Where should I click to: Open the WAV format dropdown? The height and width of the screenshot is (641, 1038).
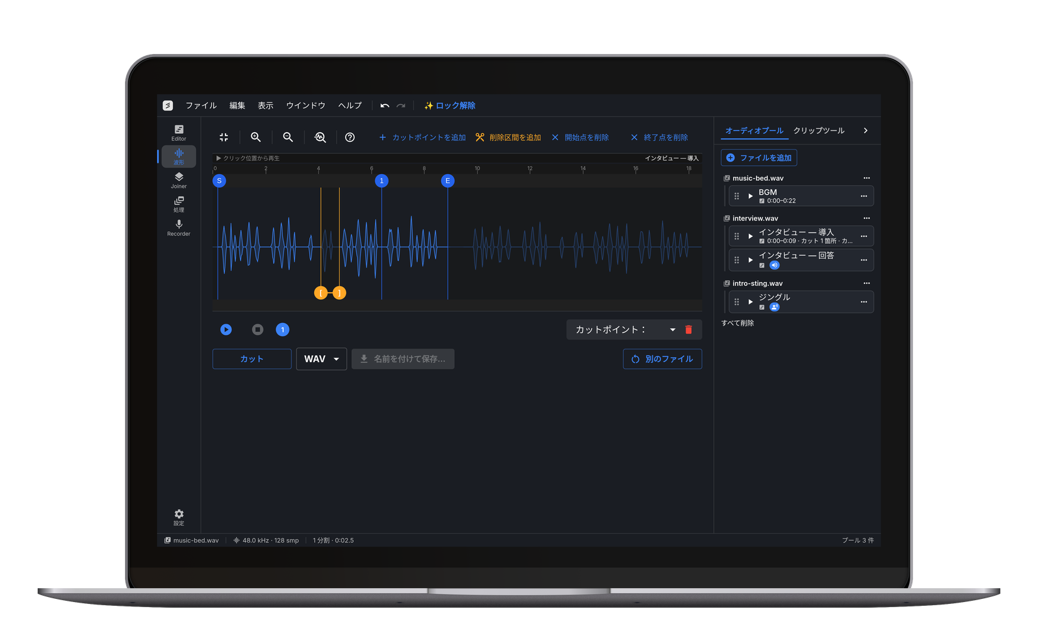coord(322,359)
